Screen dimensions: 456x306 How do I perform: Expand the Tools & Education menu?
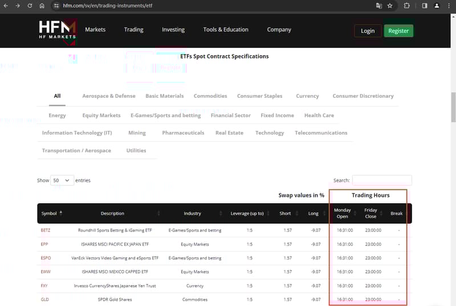coord(226,30)
